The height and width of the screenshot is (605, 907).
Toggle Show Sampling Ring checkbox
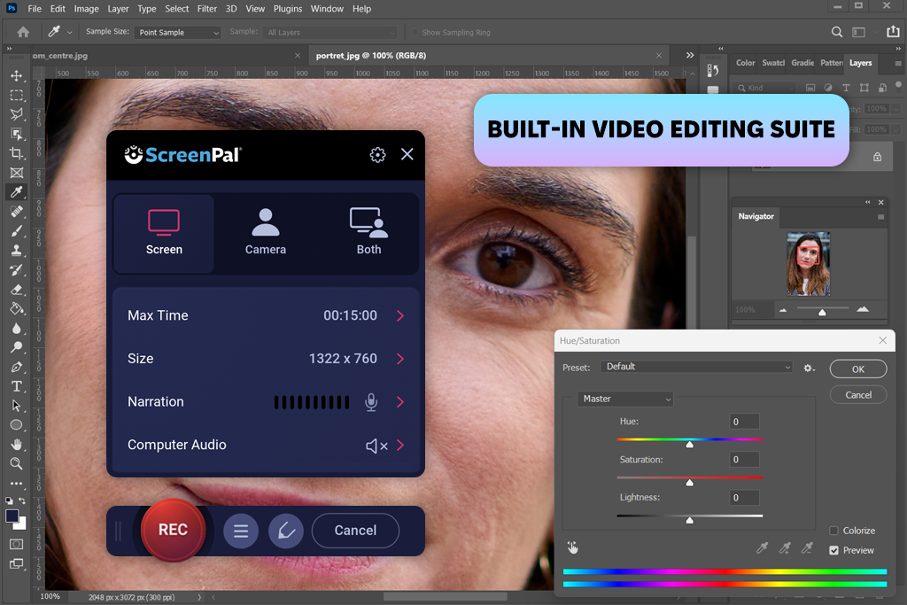tap(415, 33)
